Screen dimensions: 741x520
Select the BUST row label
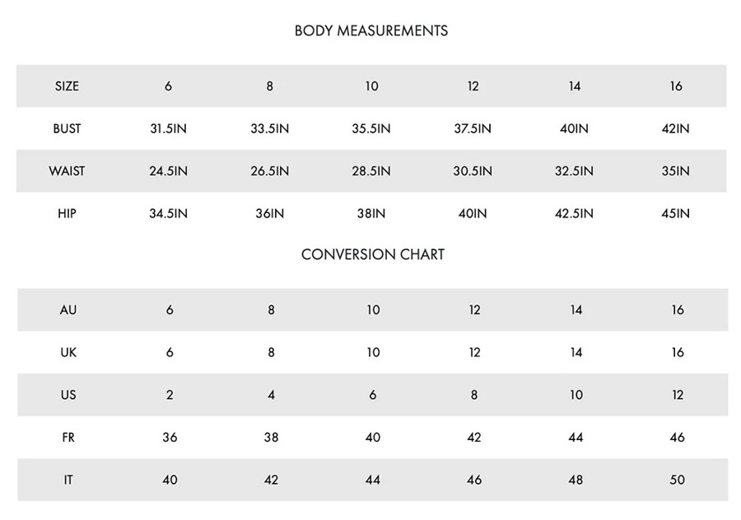click(67, 128)
